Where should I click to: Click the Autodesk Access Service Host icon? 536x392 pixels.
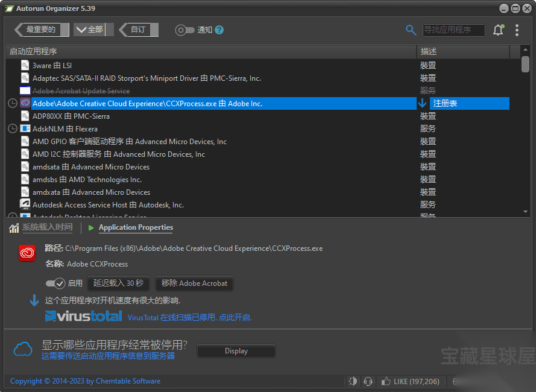pos(25,204)
